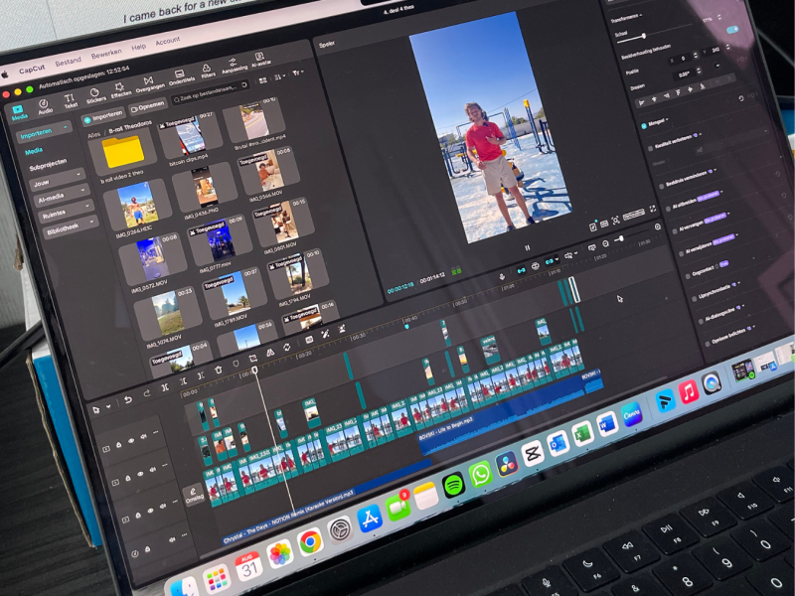The image size is (795, 596).
Task: Toggle the switch next to Schaal
Action: pyautogui.click(x=732, y=30)
